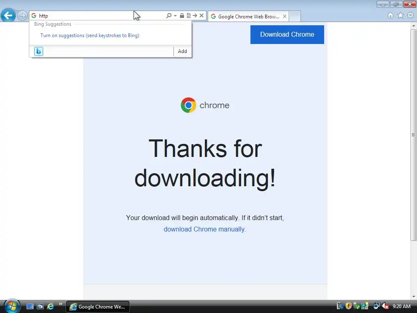Screen dimensions: 417x313
Task: Click download Chrome manually link
Action: click(205, 229)
